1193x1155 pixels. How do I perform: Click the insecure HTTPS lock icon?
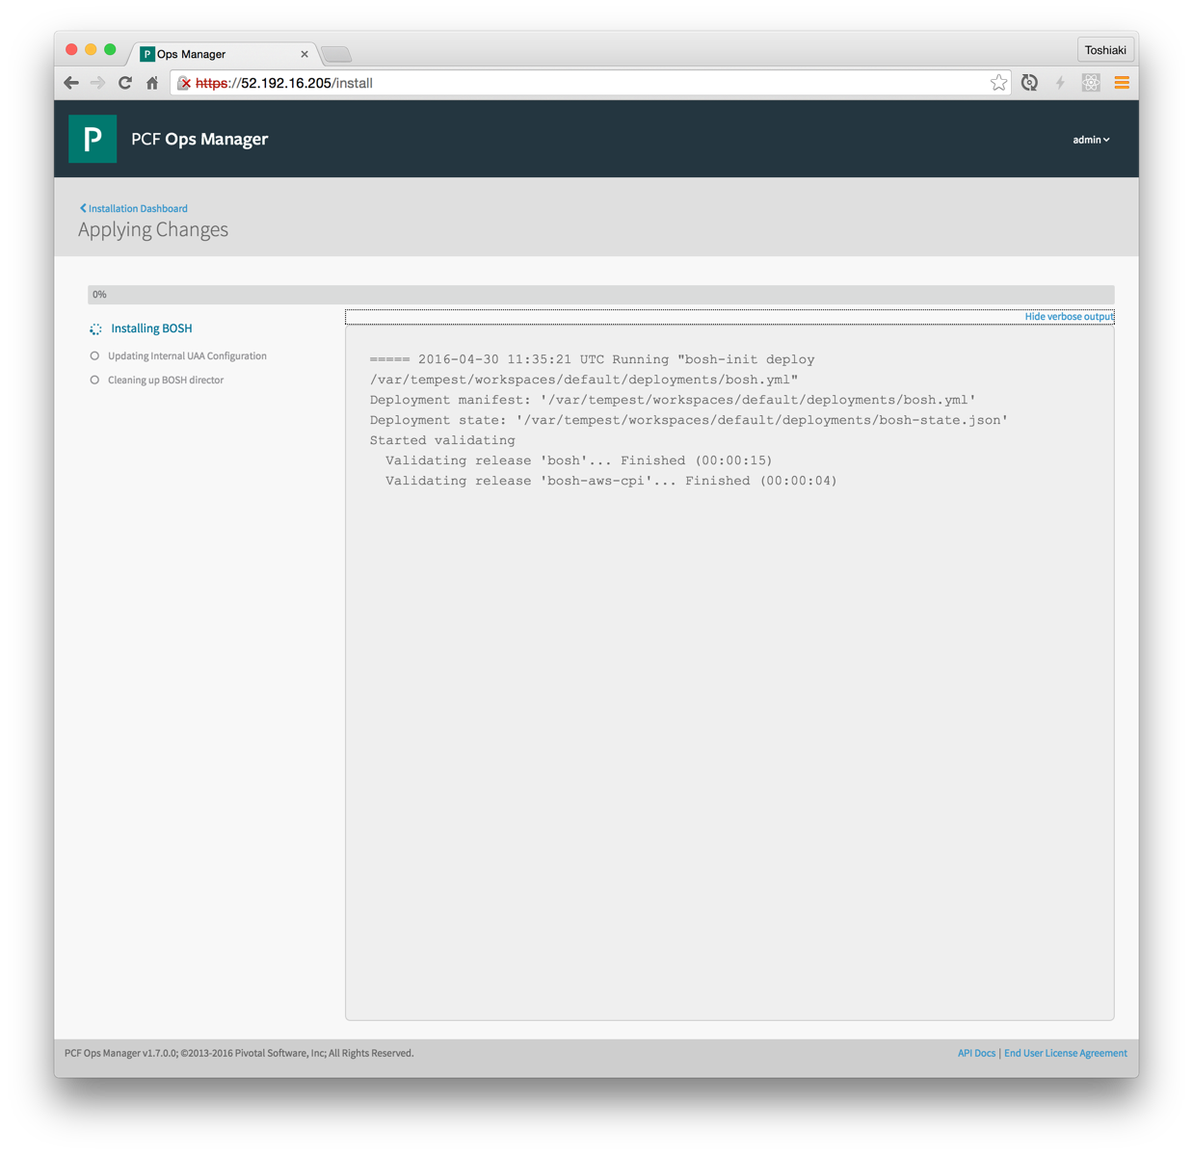pos(184,84)
